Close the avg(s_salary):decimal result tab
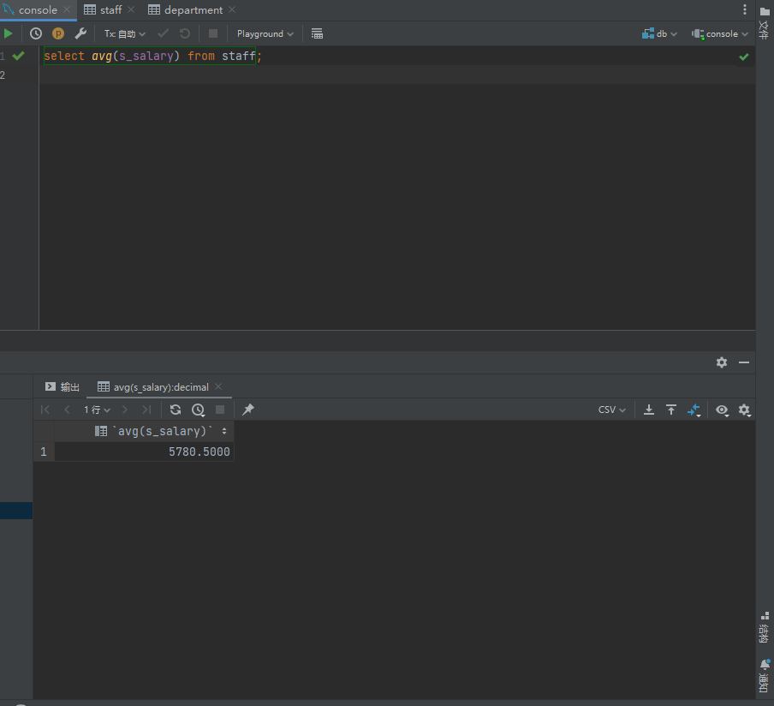774x706 pixels. [x=218, y=386]
